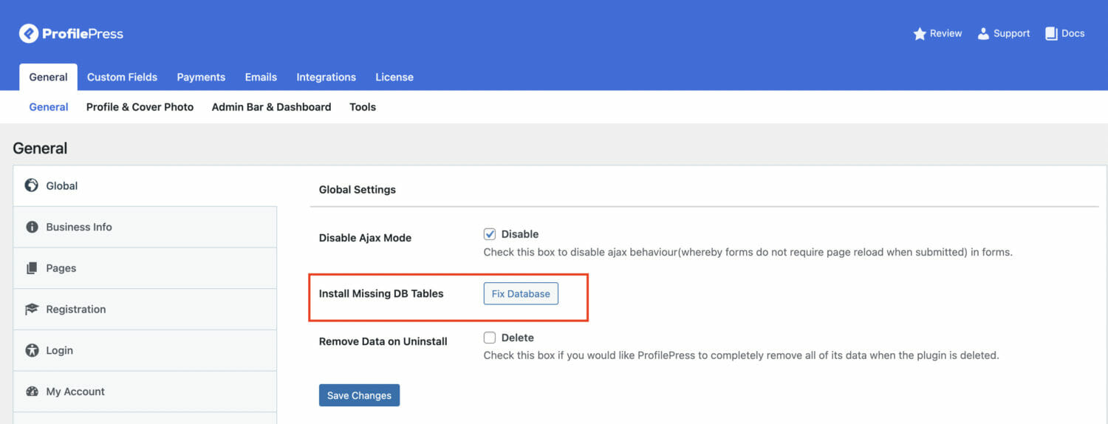This screenshot has width=1108, height=424.
Task: Check the Delete data on uninstall checkbox
Action: coord(490,338)
